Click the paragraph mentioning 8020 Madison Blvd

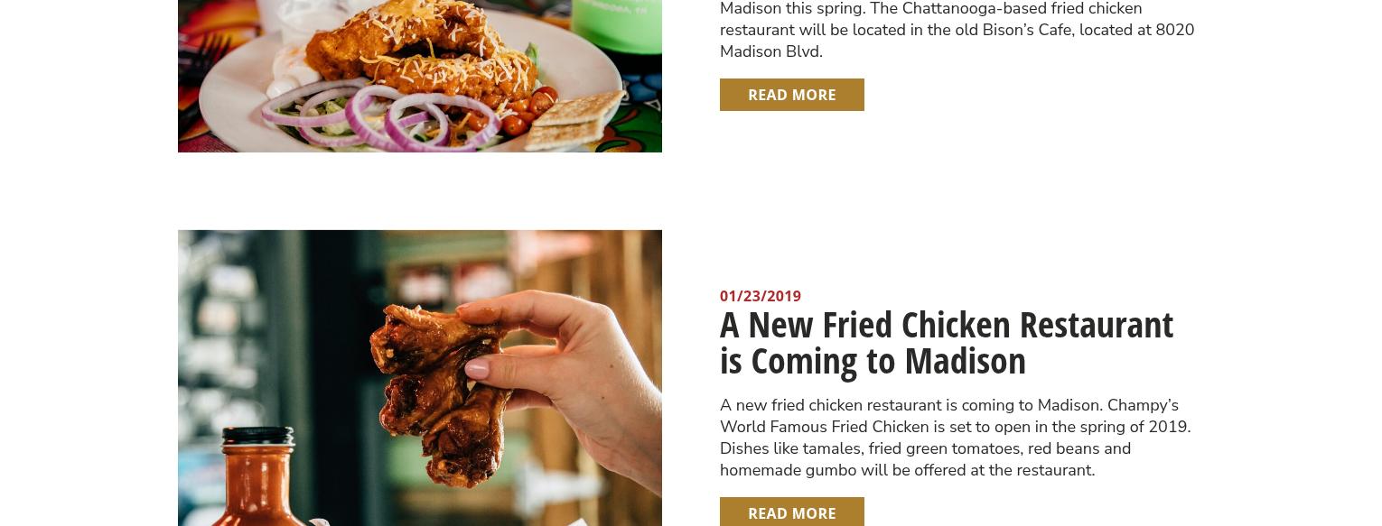pyautogui.click(x=957, y=30)
